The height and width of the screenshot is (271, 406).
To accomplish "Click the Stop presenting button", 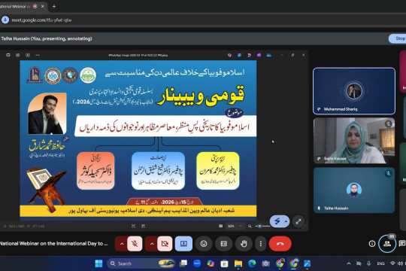I will (x=398, y=38).
